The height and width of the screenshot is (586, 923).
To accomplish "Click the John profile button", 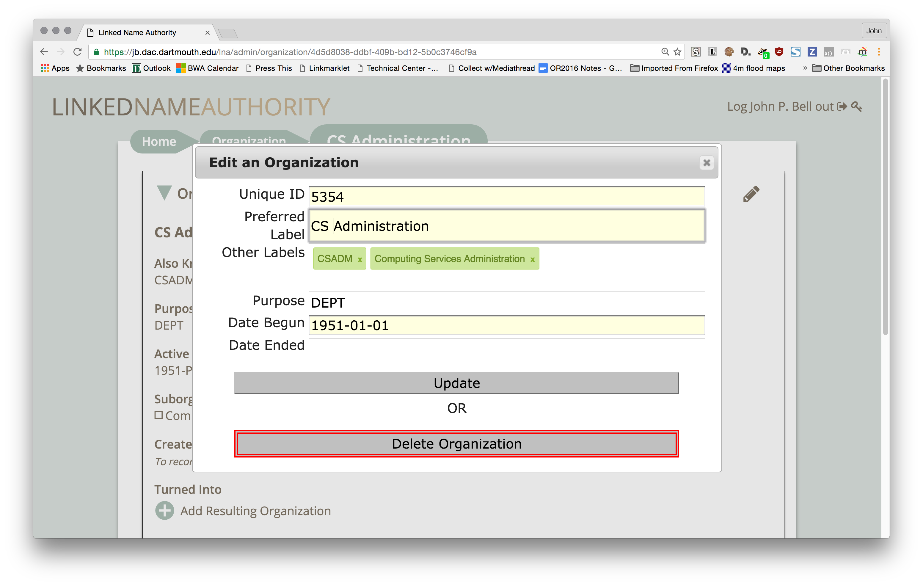I will [874, 31].
